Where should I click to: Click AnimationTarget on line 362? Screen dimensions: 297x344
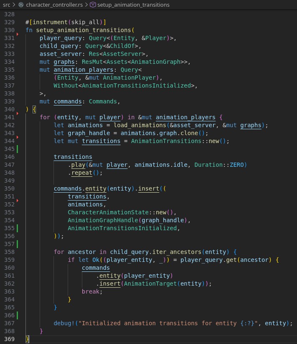coord(150,284)
